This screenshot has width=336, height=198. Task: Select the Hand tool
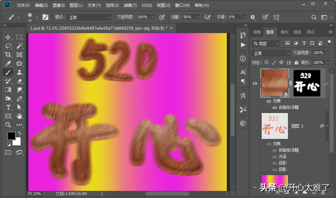19,116
